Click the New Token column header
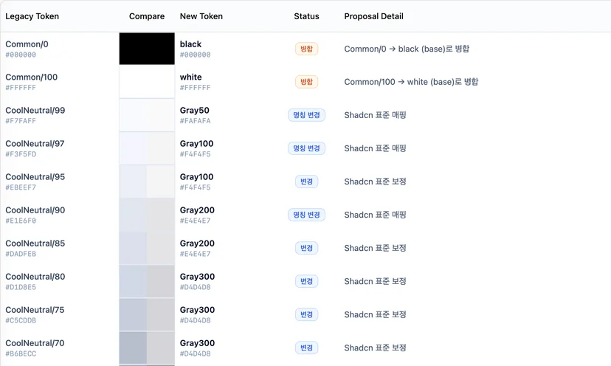 pos(201,16)
